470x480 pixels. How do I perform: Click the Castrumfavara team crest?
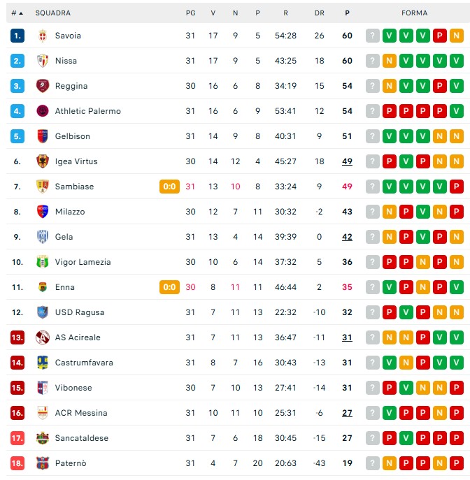point(43,363)
